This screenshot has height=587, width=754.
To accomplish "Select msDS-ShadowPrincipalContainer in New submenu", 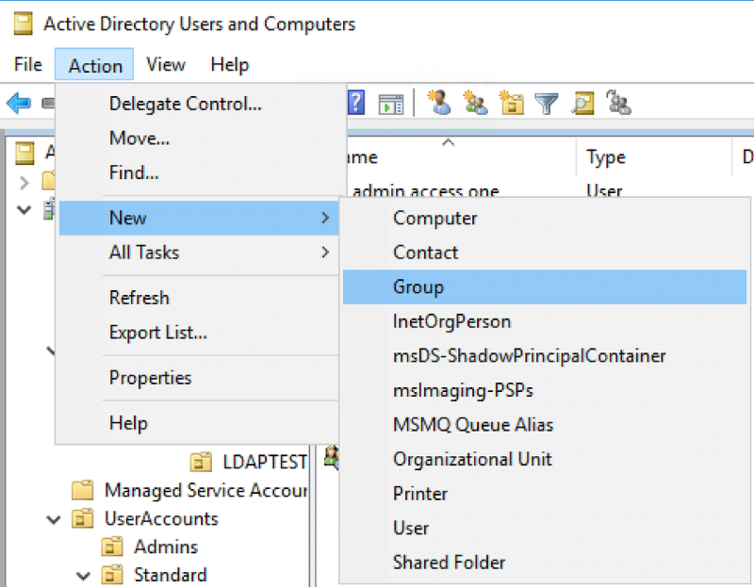I will point(545,356).
